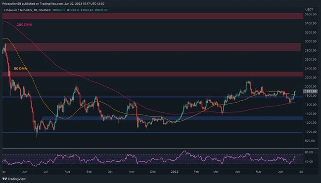Click the high value H1933.17
The width and height of the screenshot is (321, 183).
74,10
